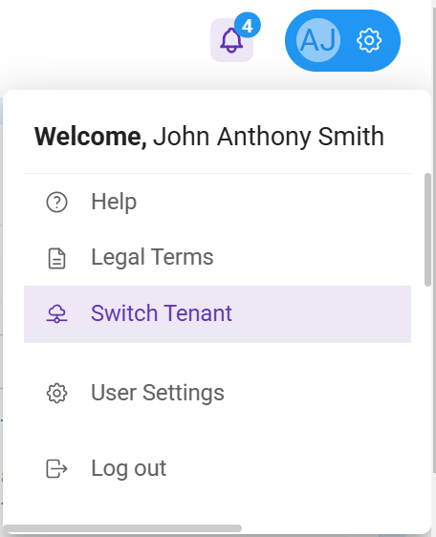The height and width of the screenshot is (537, 436).
Task: Open the Help menu entry
Action: click(114, 202)
